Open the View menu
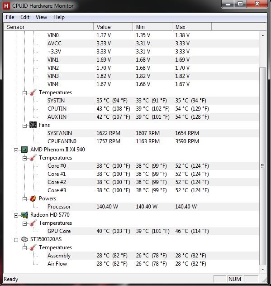The width and height of the screenshot is (271, 286). point(41,17)
